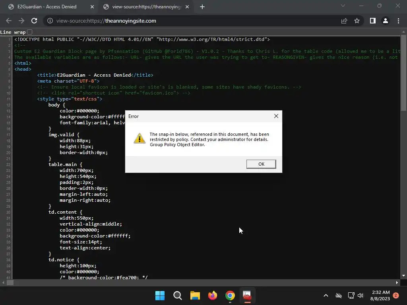Dismiss Error dialog with OK
407x305 pixels.
coord(261,164)
